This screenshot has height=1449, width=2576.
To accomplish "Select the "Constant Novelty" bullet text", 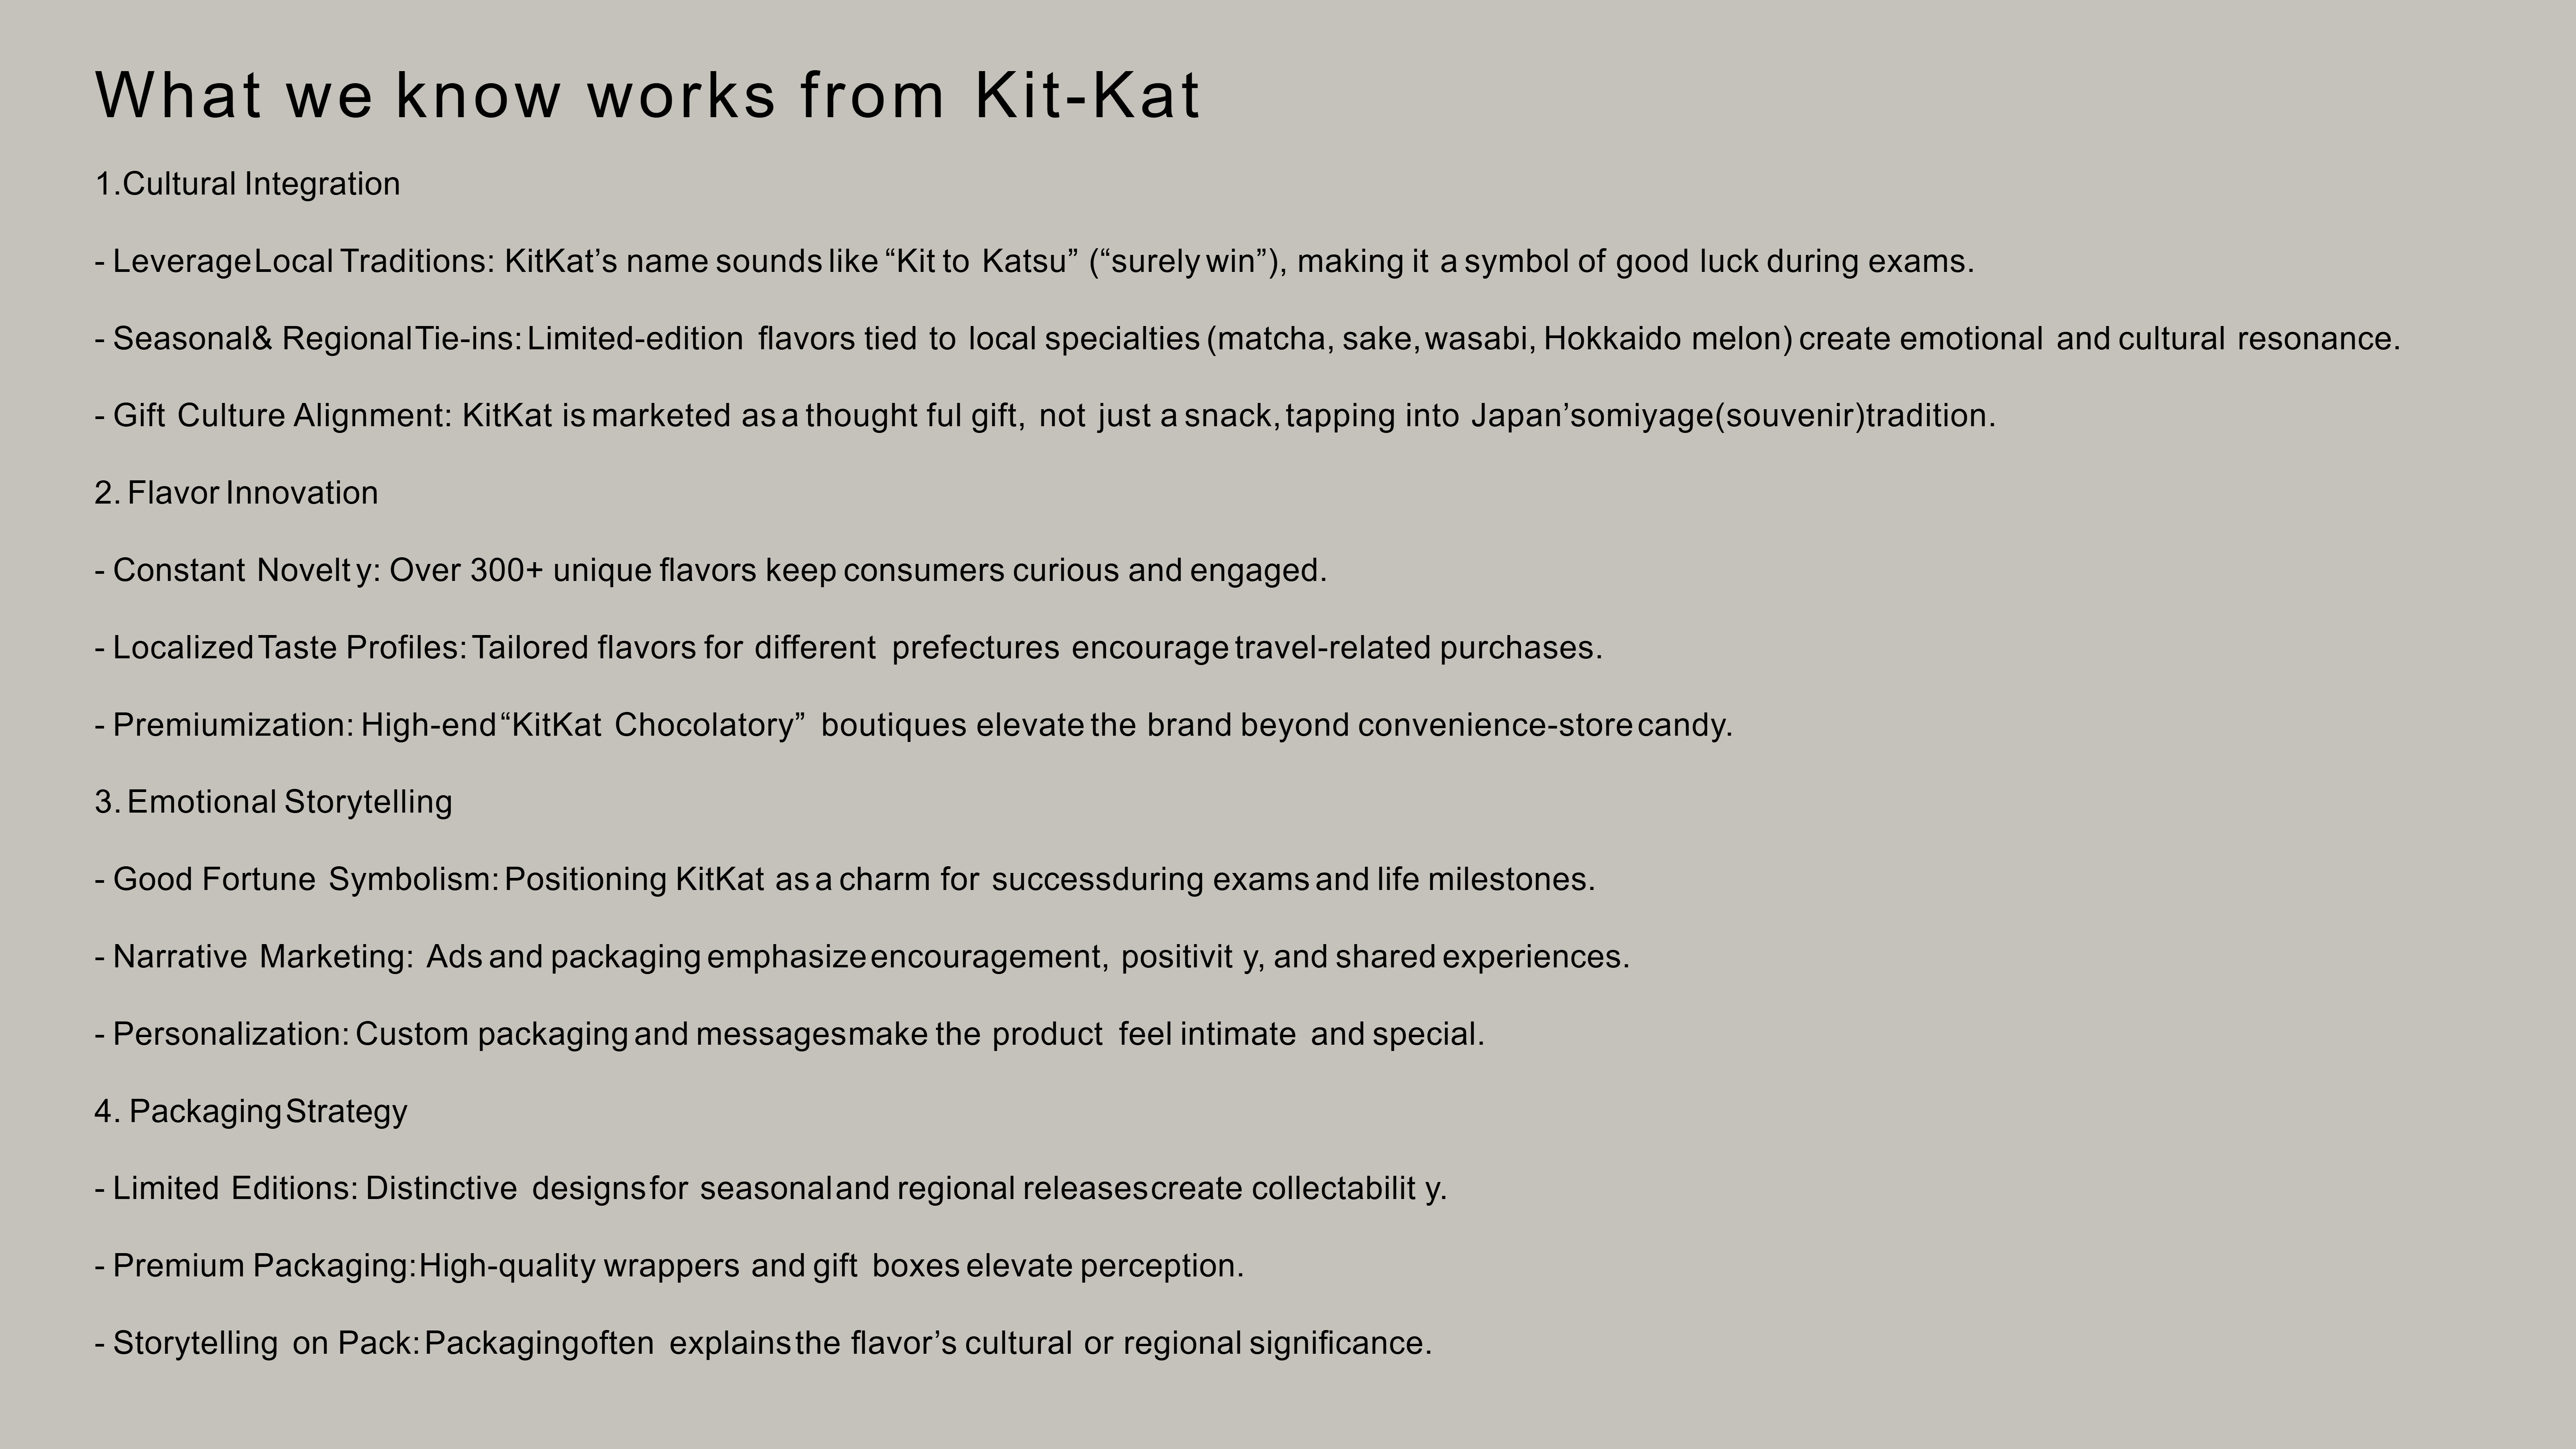I will click(x=710, y=571).
